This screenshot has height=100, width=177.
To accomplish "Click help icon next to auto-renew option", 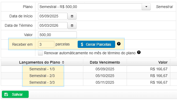I will pos(139,52).
